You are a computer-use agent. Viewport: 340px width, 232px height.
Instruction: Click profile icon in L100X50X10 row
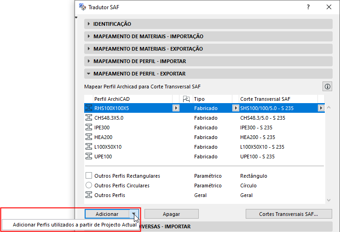click(x=89, y=146)
